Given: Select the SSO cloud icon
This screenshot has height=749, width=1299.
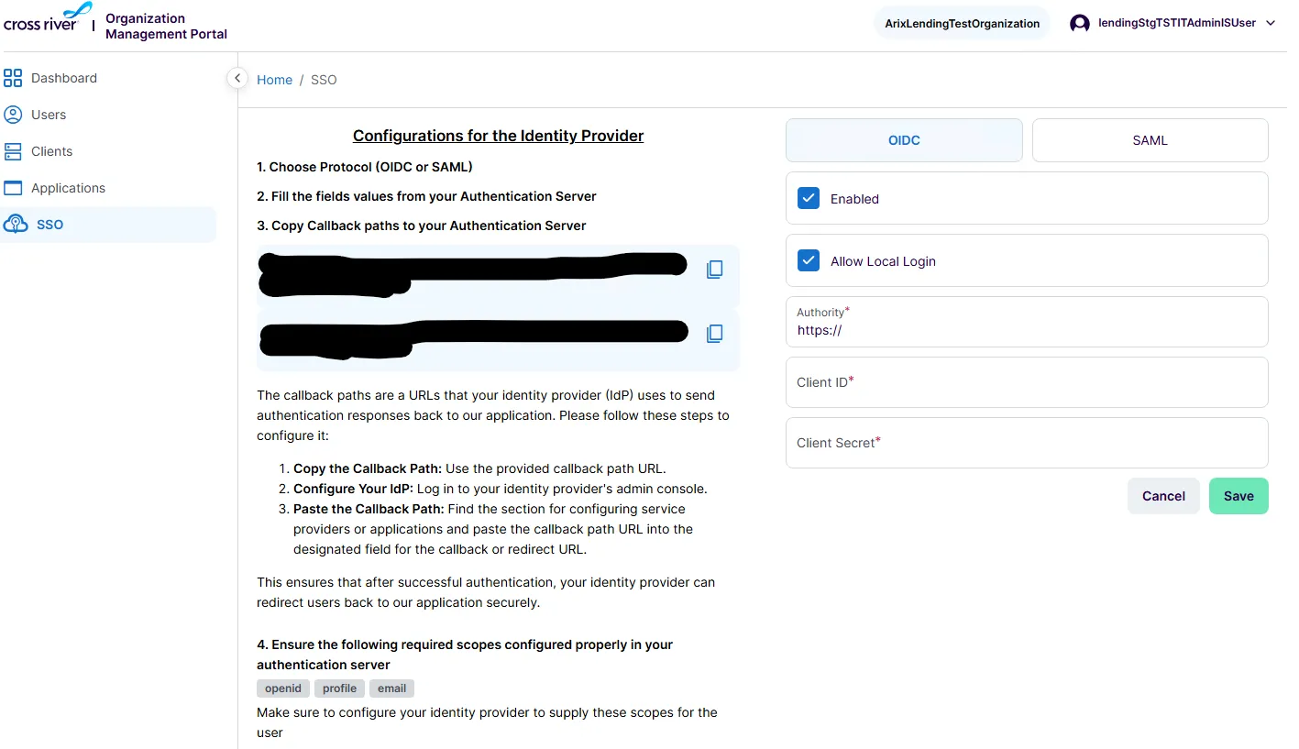Looking at the screenshot, I should (x=16, y=225).
